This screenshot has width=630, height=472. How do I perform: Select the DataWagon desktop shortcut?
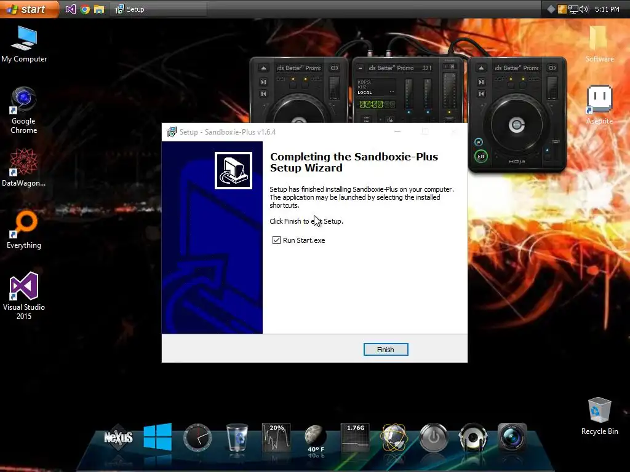[x=24, y=167]
